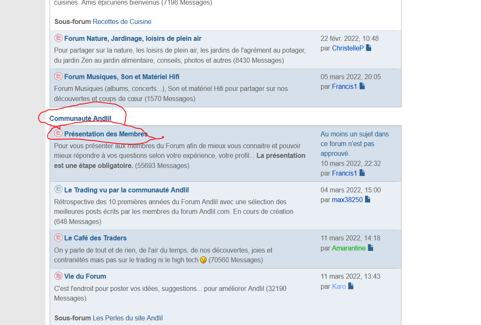The image size is (481, 325).
Task: Click the date '11 mars 2022, 14:18'
Action: click(x=350, y=238)
